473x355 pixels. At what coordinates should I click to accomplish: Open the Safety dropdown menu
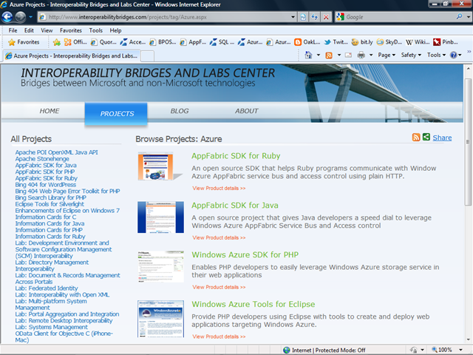411,55
